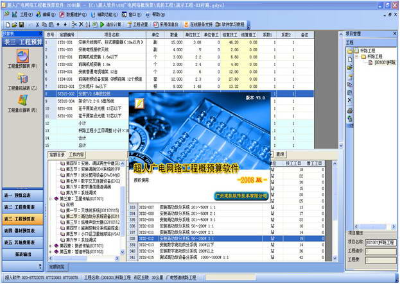Collapse 第三章:卫星传输 tree node
The height and width of the screenshot is (284, 400).
51,199
